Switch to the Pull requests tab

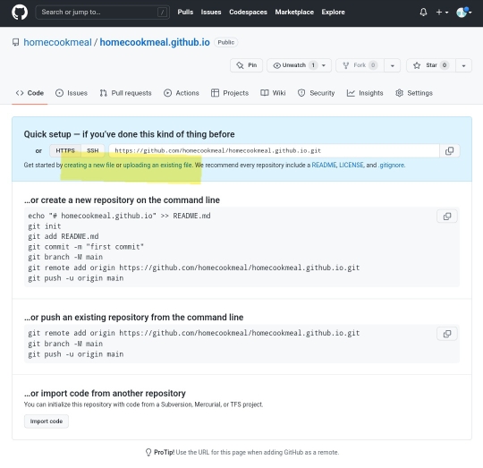pyautogui.click(x=125, y=93)
